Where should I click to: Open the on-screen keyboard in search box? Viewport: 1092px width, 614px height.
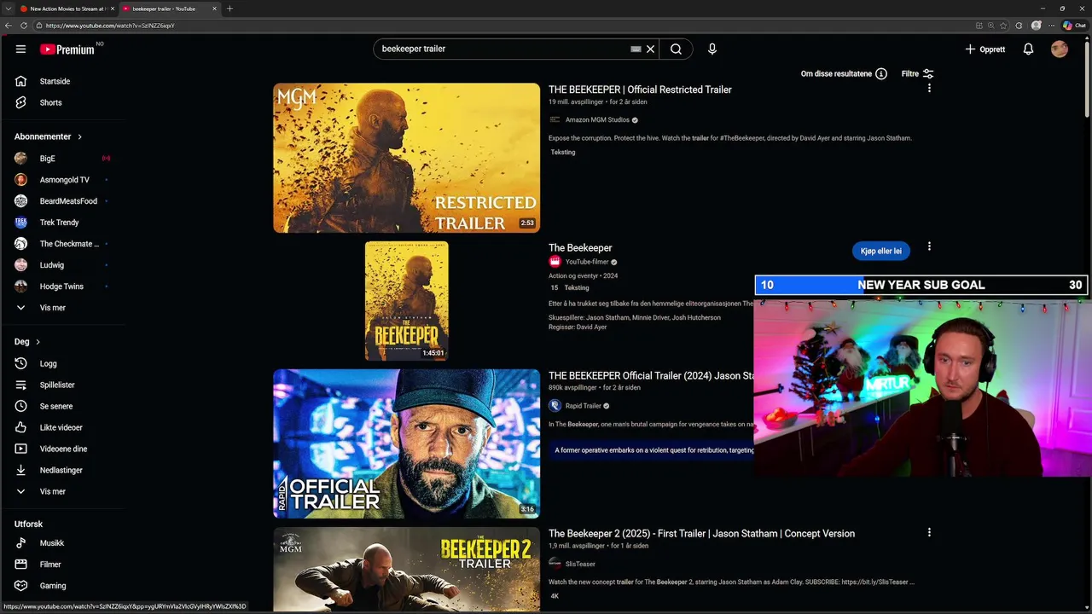click(636, 49)
